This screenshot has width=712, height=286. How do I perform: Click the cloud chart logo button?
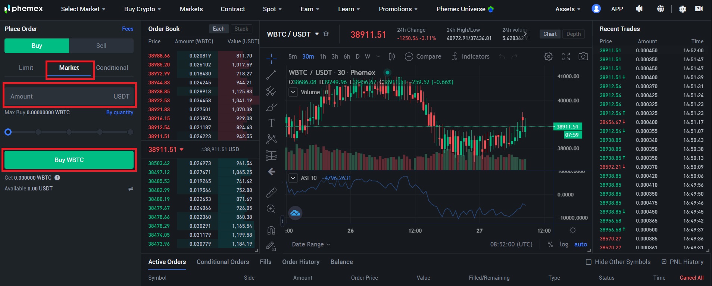[295, 213]
